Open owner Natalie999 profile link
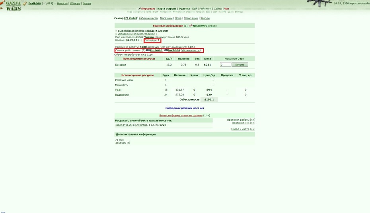370x213 pixels. [x=200, y=26]
